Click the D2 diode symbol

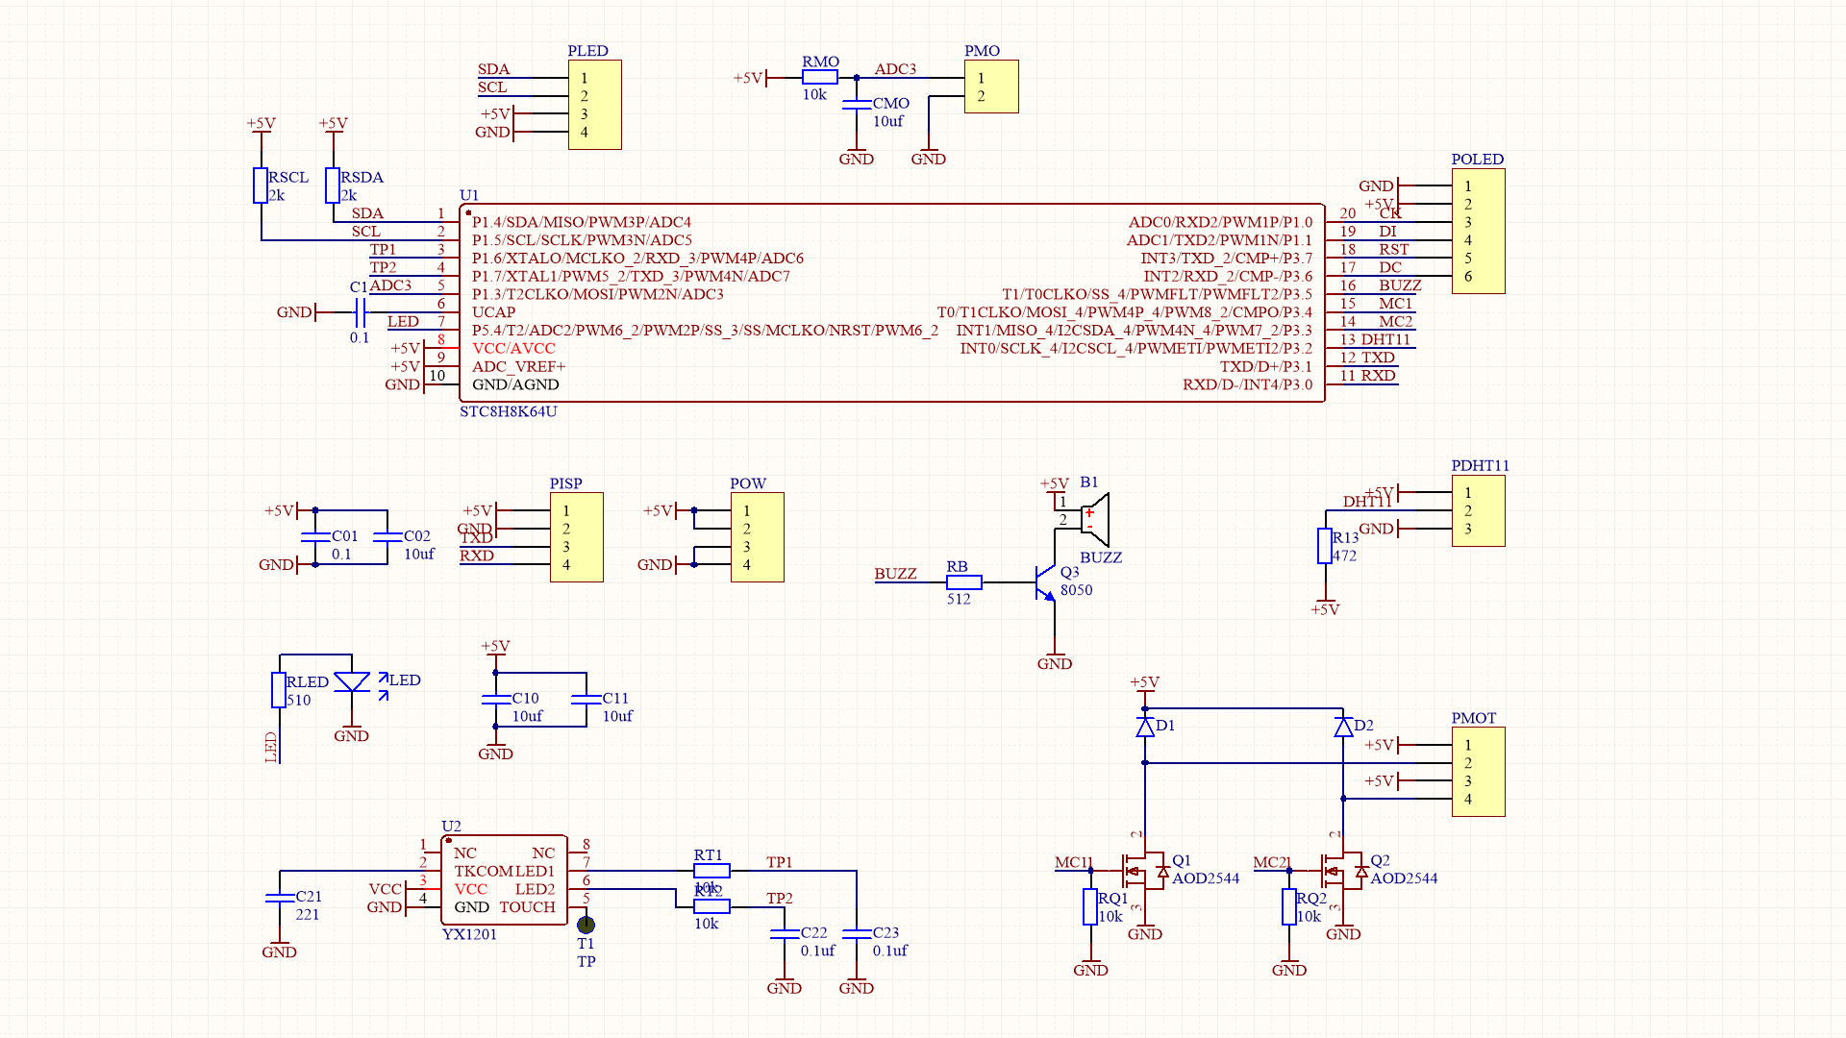click(x=1343, y=727)
